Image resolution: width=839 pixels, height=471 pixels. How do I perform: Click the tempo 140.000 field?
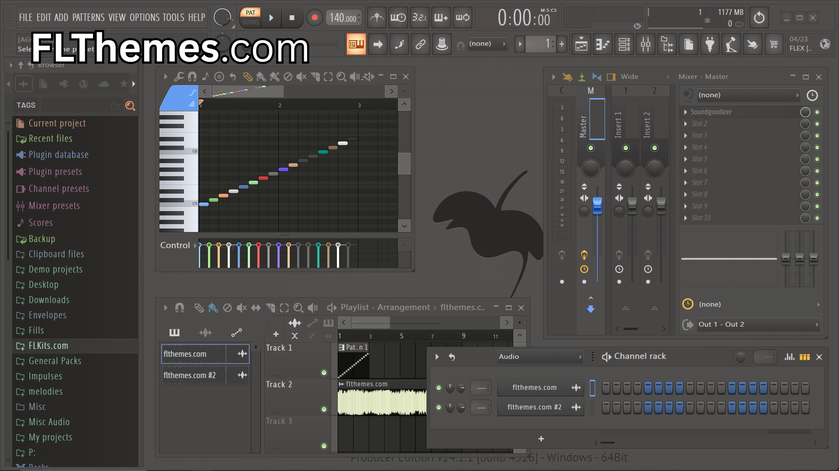point(343,18)
